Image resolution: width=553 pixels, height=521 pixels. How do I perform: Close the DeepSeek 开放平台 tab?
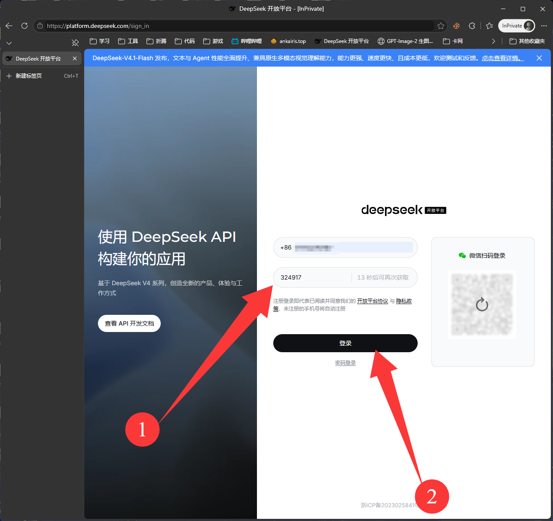(x=75, y=58)
